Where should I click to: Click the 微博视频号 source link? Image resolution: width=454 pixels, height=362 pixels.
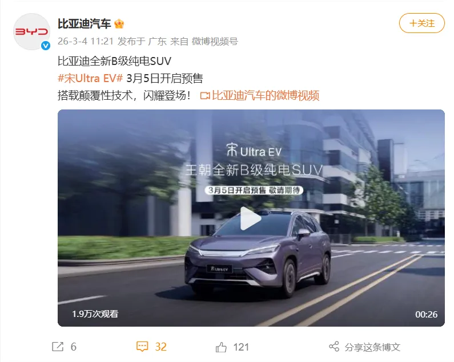[215, 42]
